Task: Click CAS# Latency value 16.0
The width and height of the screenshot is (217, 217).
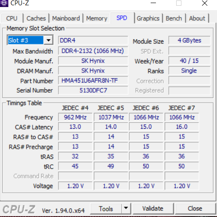Action: [182, 127]
